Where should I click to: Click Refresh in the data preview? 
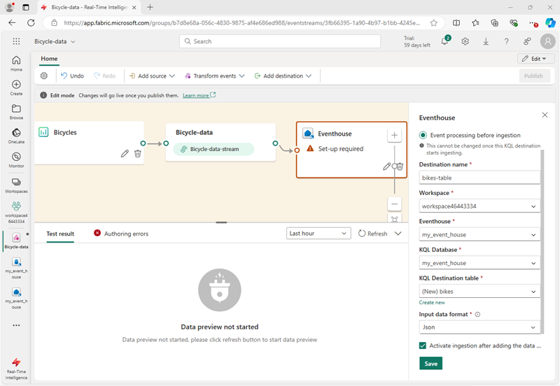click(373, 234)
